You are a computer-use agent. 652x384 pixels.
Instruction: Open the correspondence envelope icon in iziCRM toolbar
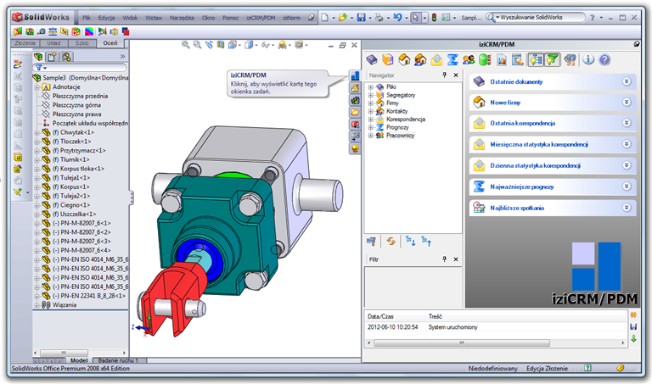(436, 60)
